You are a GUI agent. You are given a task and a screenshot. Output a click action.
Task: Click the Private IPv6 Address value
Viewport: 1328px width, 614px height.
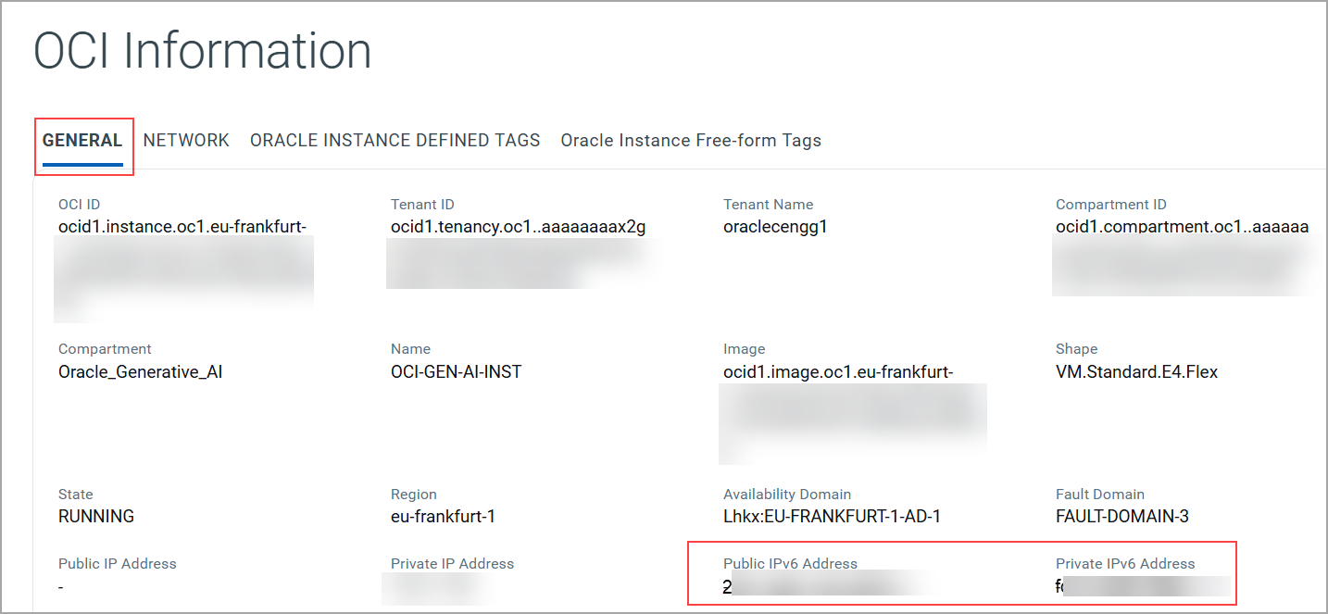[1141, 585]
